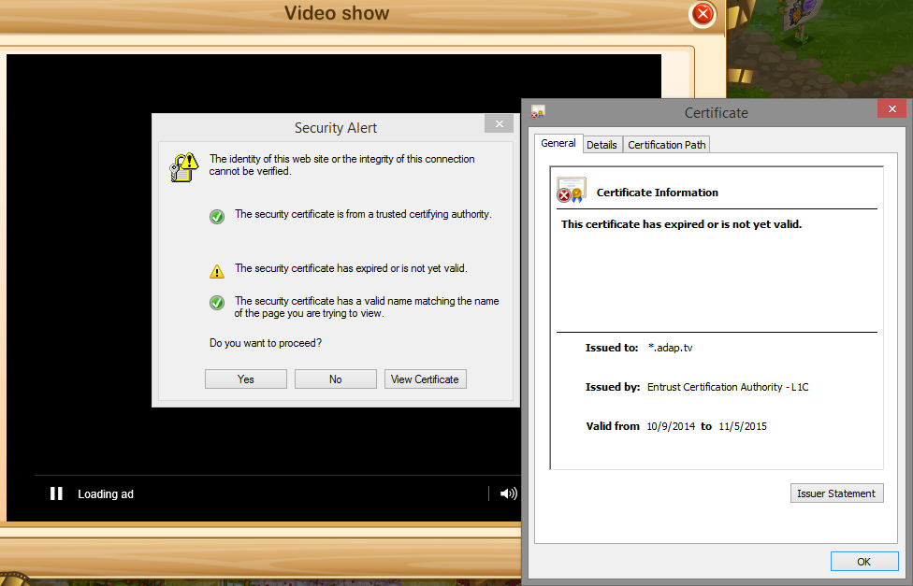This screenshot has height=586, width=913.
Task: Click the certificate error icon beside Certificate Information
Action: tap(571, 191)
